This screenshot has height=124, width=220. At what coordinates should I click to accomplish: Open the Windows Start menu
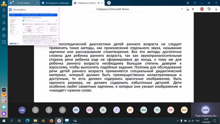(4, 121)
